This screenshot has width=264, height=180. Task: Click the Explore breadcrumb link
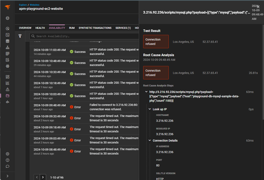pos(23,5)
